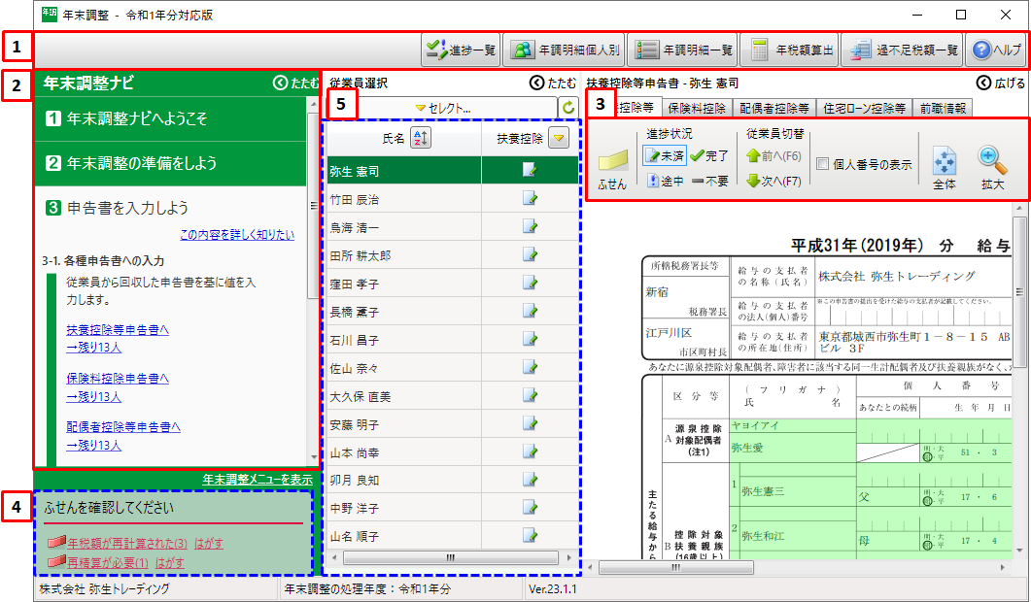Open the 進捗一覧 progress list

[x=461, y=50]
